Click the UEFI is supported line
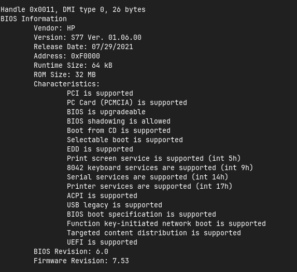Viewport: 297px width, 272px height. coord(102,243)
